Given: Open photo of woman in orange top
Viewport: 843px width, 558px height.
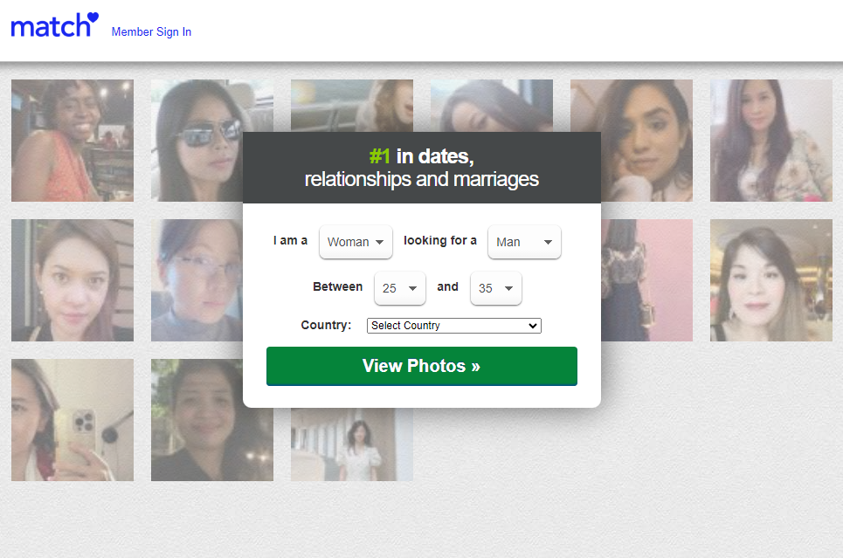Looking at the screenshot, I should [x=73, y=141].
